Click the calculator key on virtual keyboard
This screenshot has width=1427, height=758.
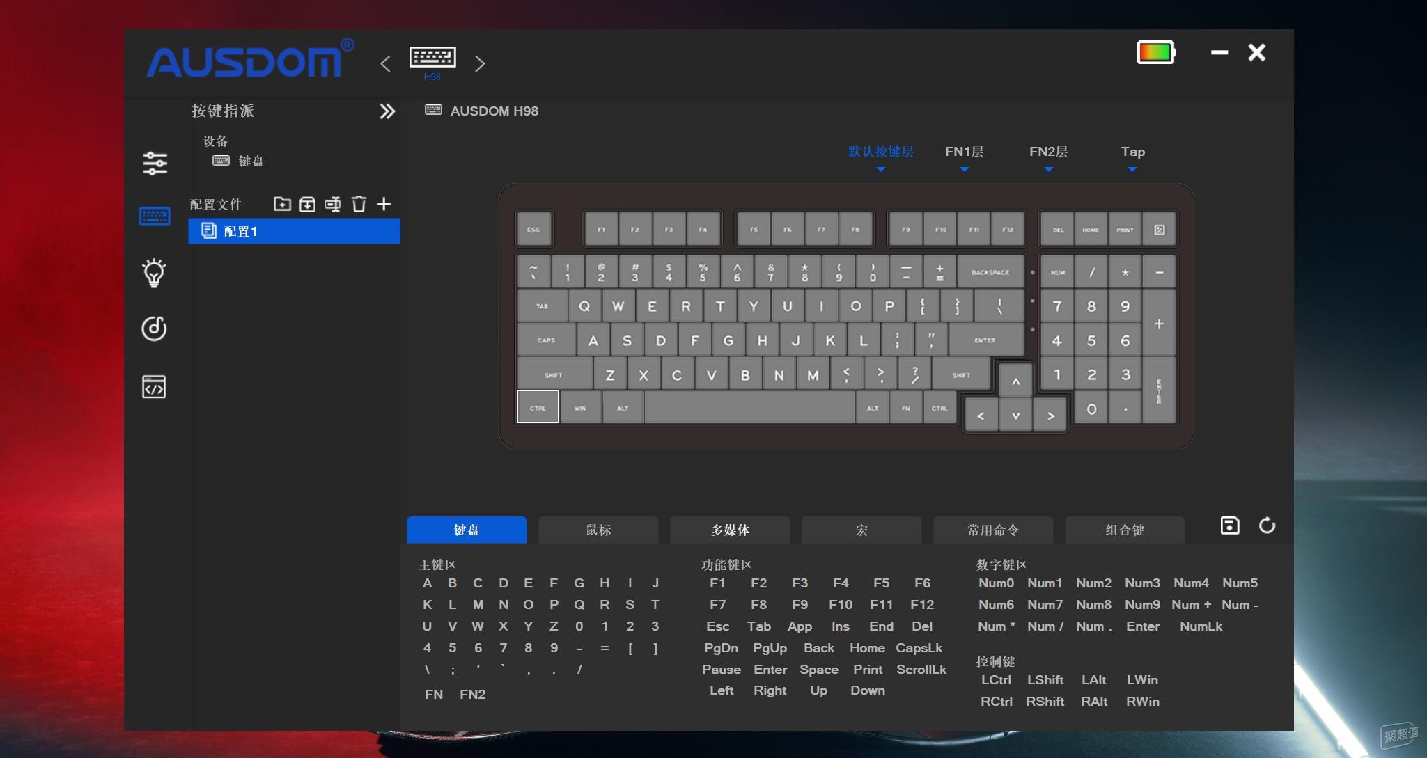tap(1159, 230)
